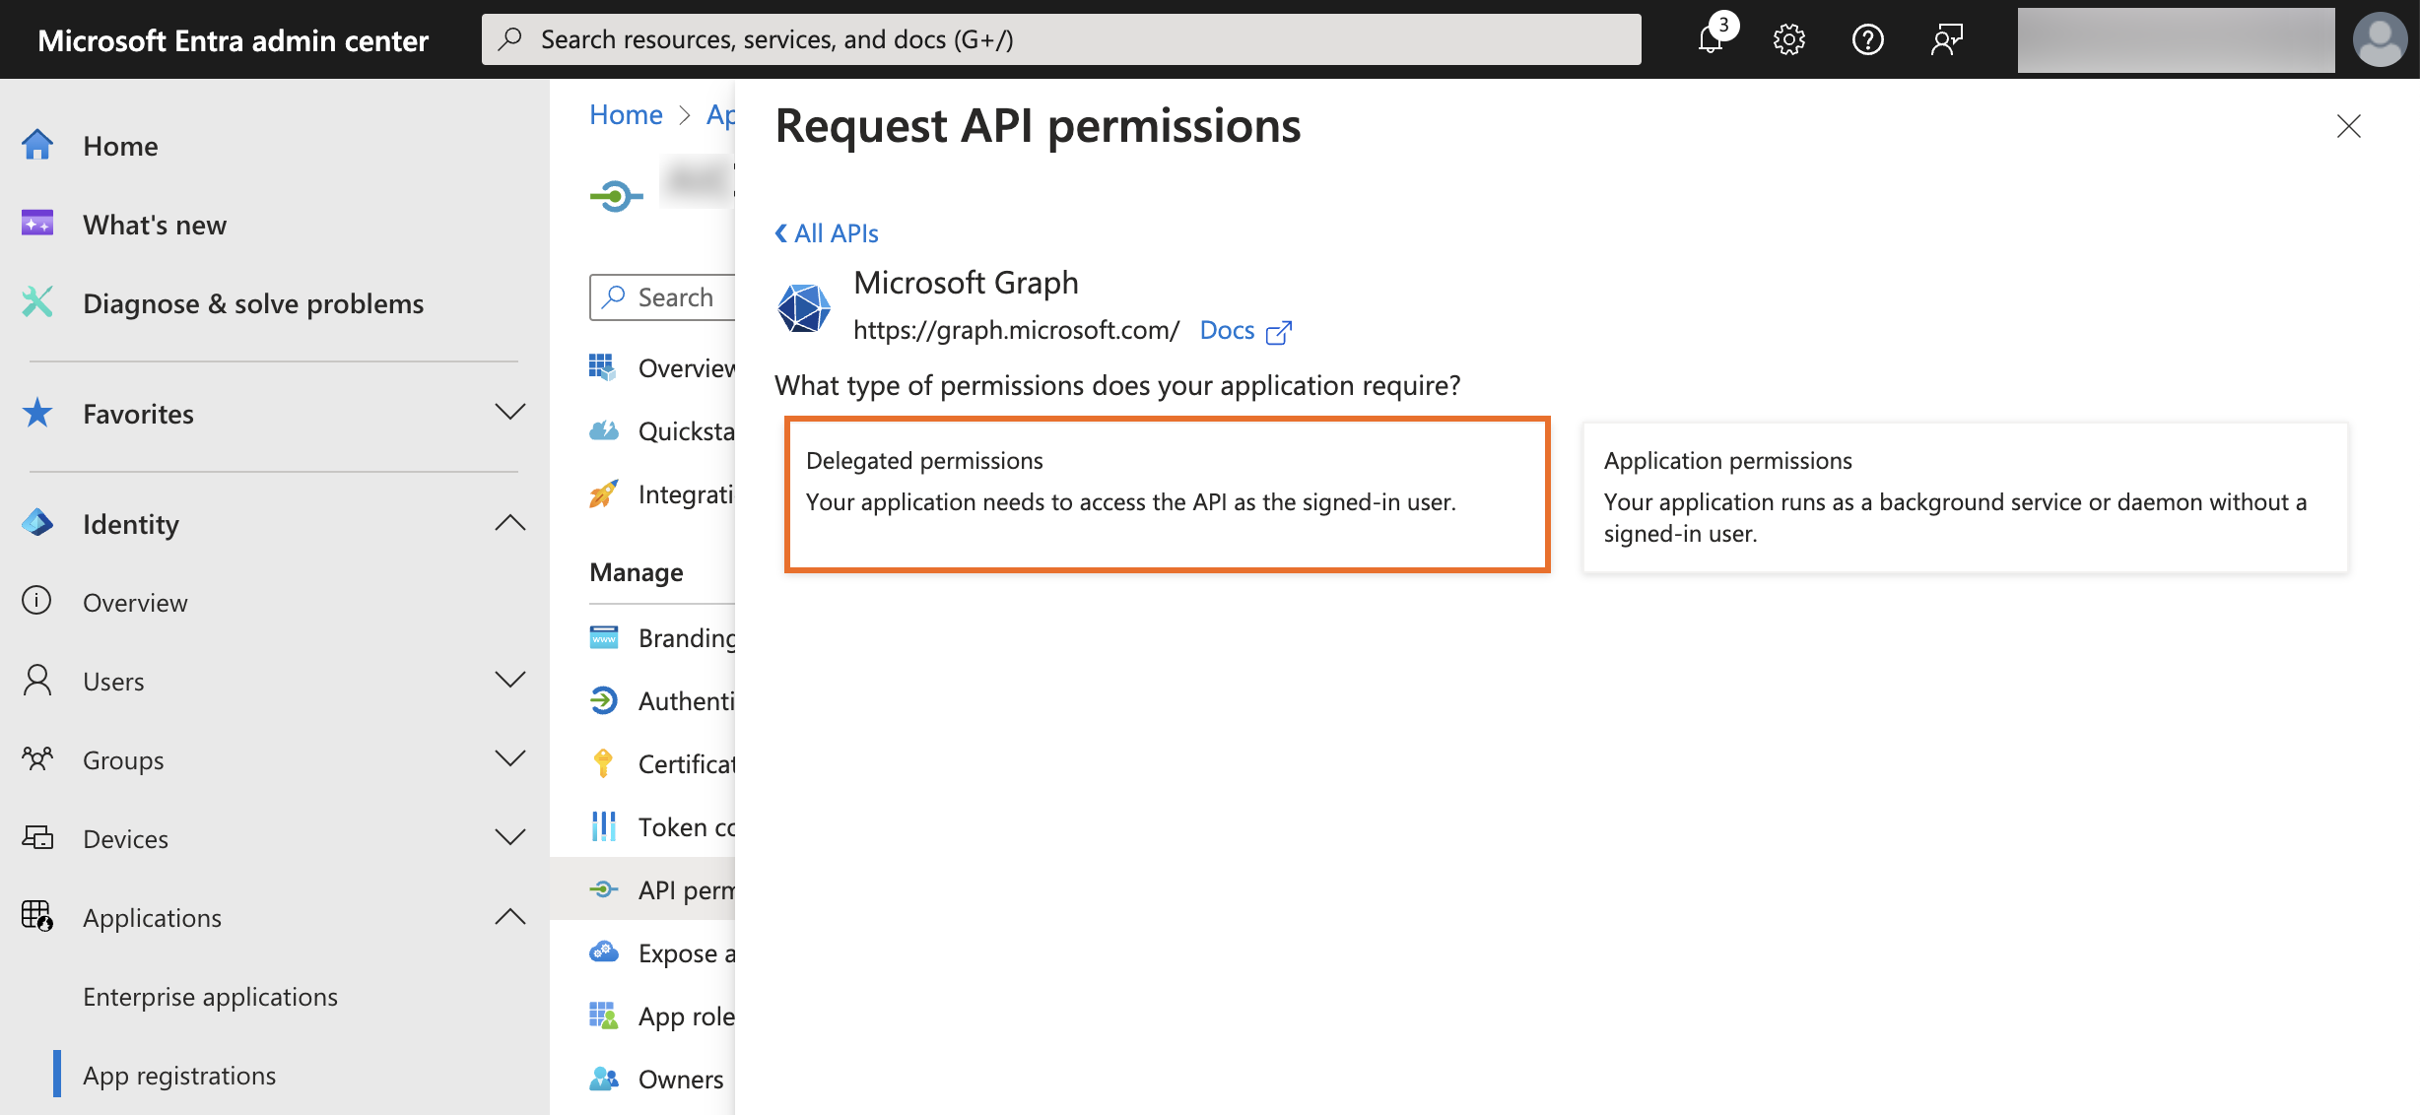Select App registrations in the sidebar
Image resolution: width=2420 pixels, height=1115 pixels.
pyautogui.click(x=178, y=1075)
